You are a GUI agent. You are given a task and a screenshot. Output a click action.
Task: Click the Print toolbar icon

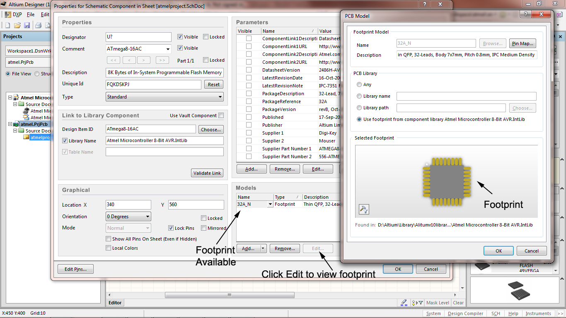pyautogui.click(x=38, y=25)
